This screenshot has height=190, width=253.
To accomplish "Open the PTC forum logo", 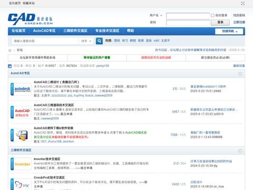I will pos(21,184).
